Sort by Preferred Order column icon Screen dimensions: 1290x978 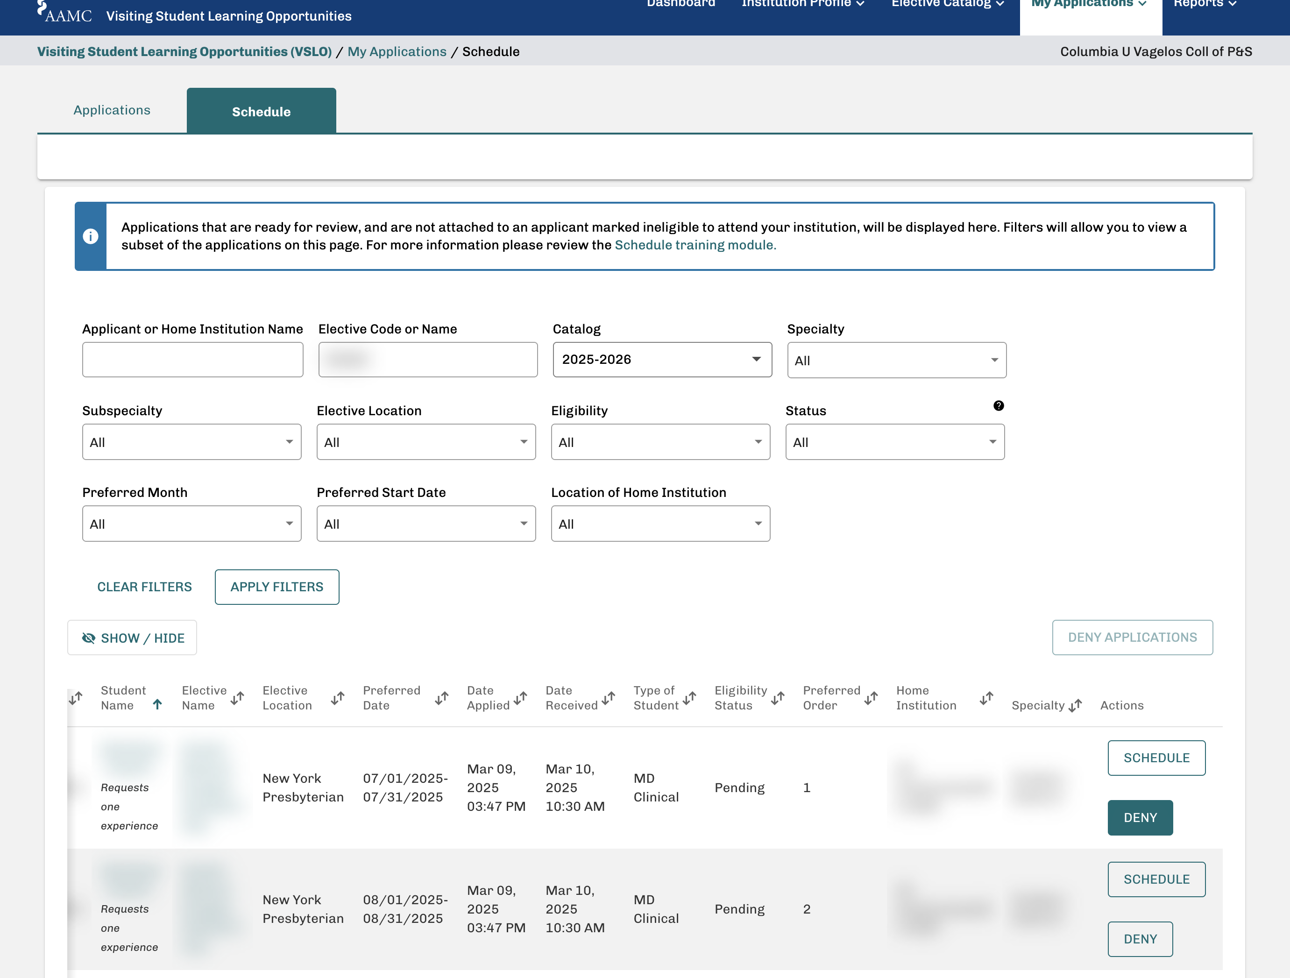click(x=871, y=698)
